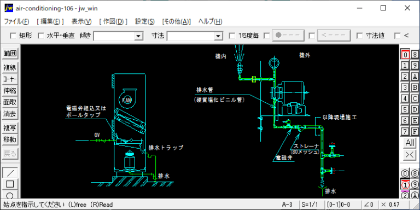Click the jw application icon in title bar
Viewport: 420px width, 210px height.
(8, 8)
